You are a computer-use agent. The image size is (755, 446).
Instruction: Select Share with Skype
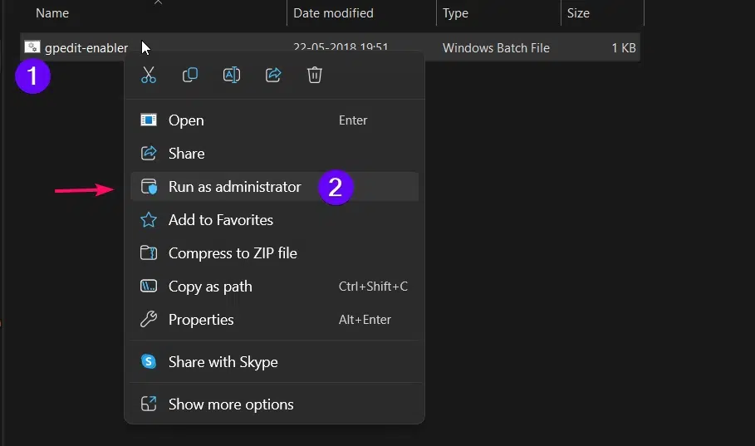[x=274, y=362]
